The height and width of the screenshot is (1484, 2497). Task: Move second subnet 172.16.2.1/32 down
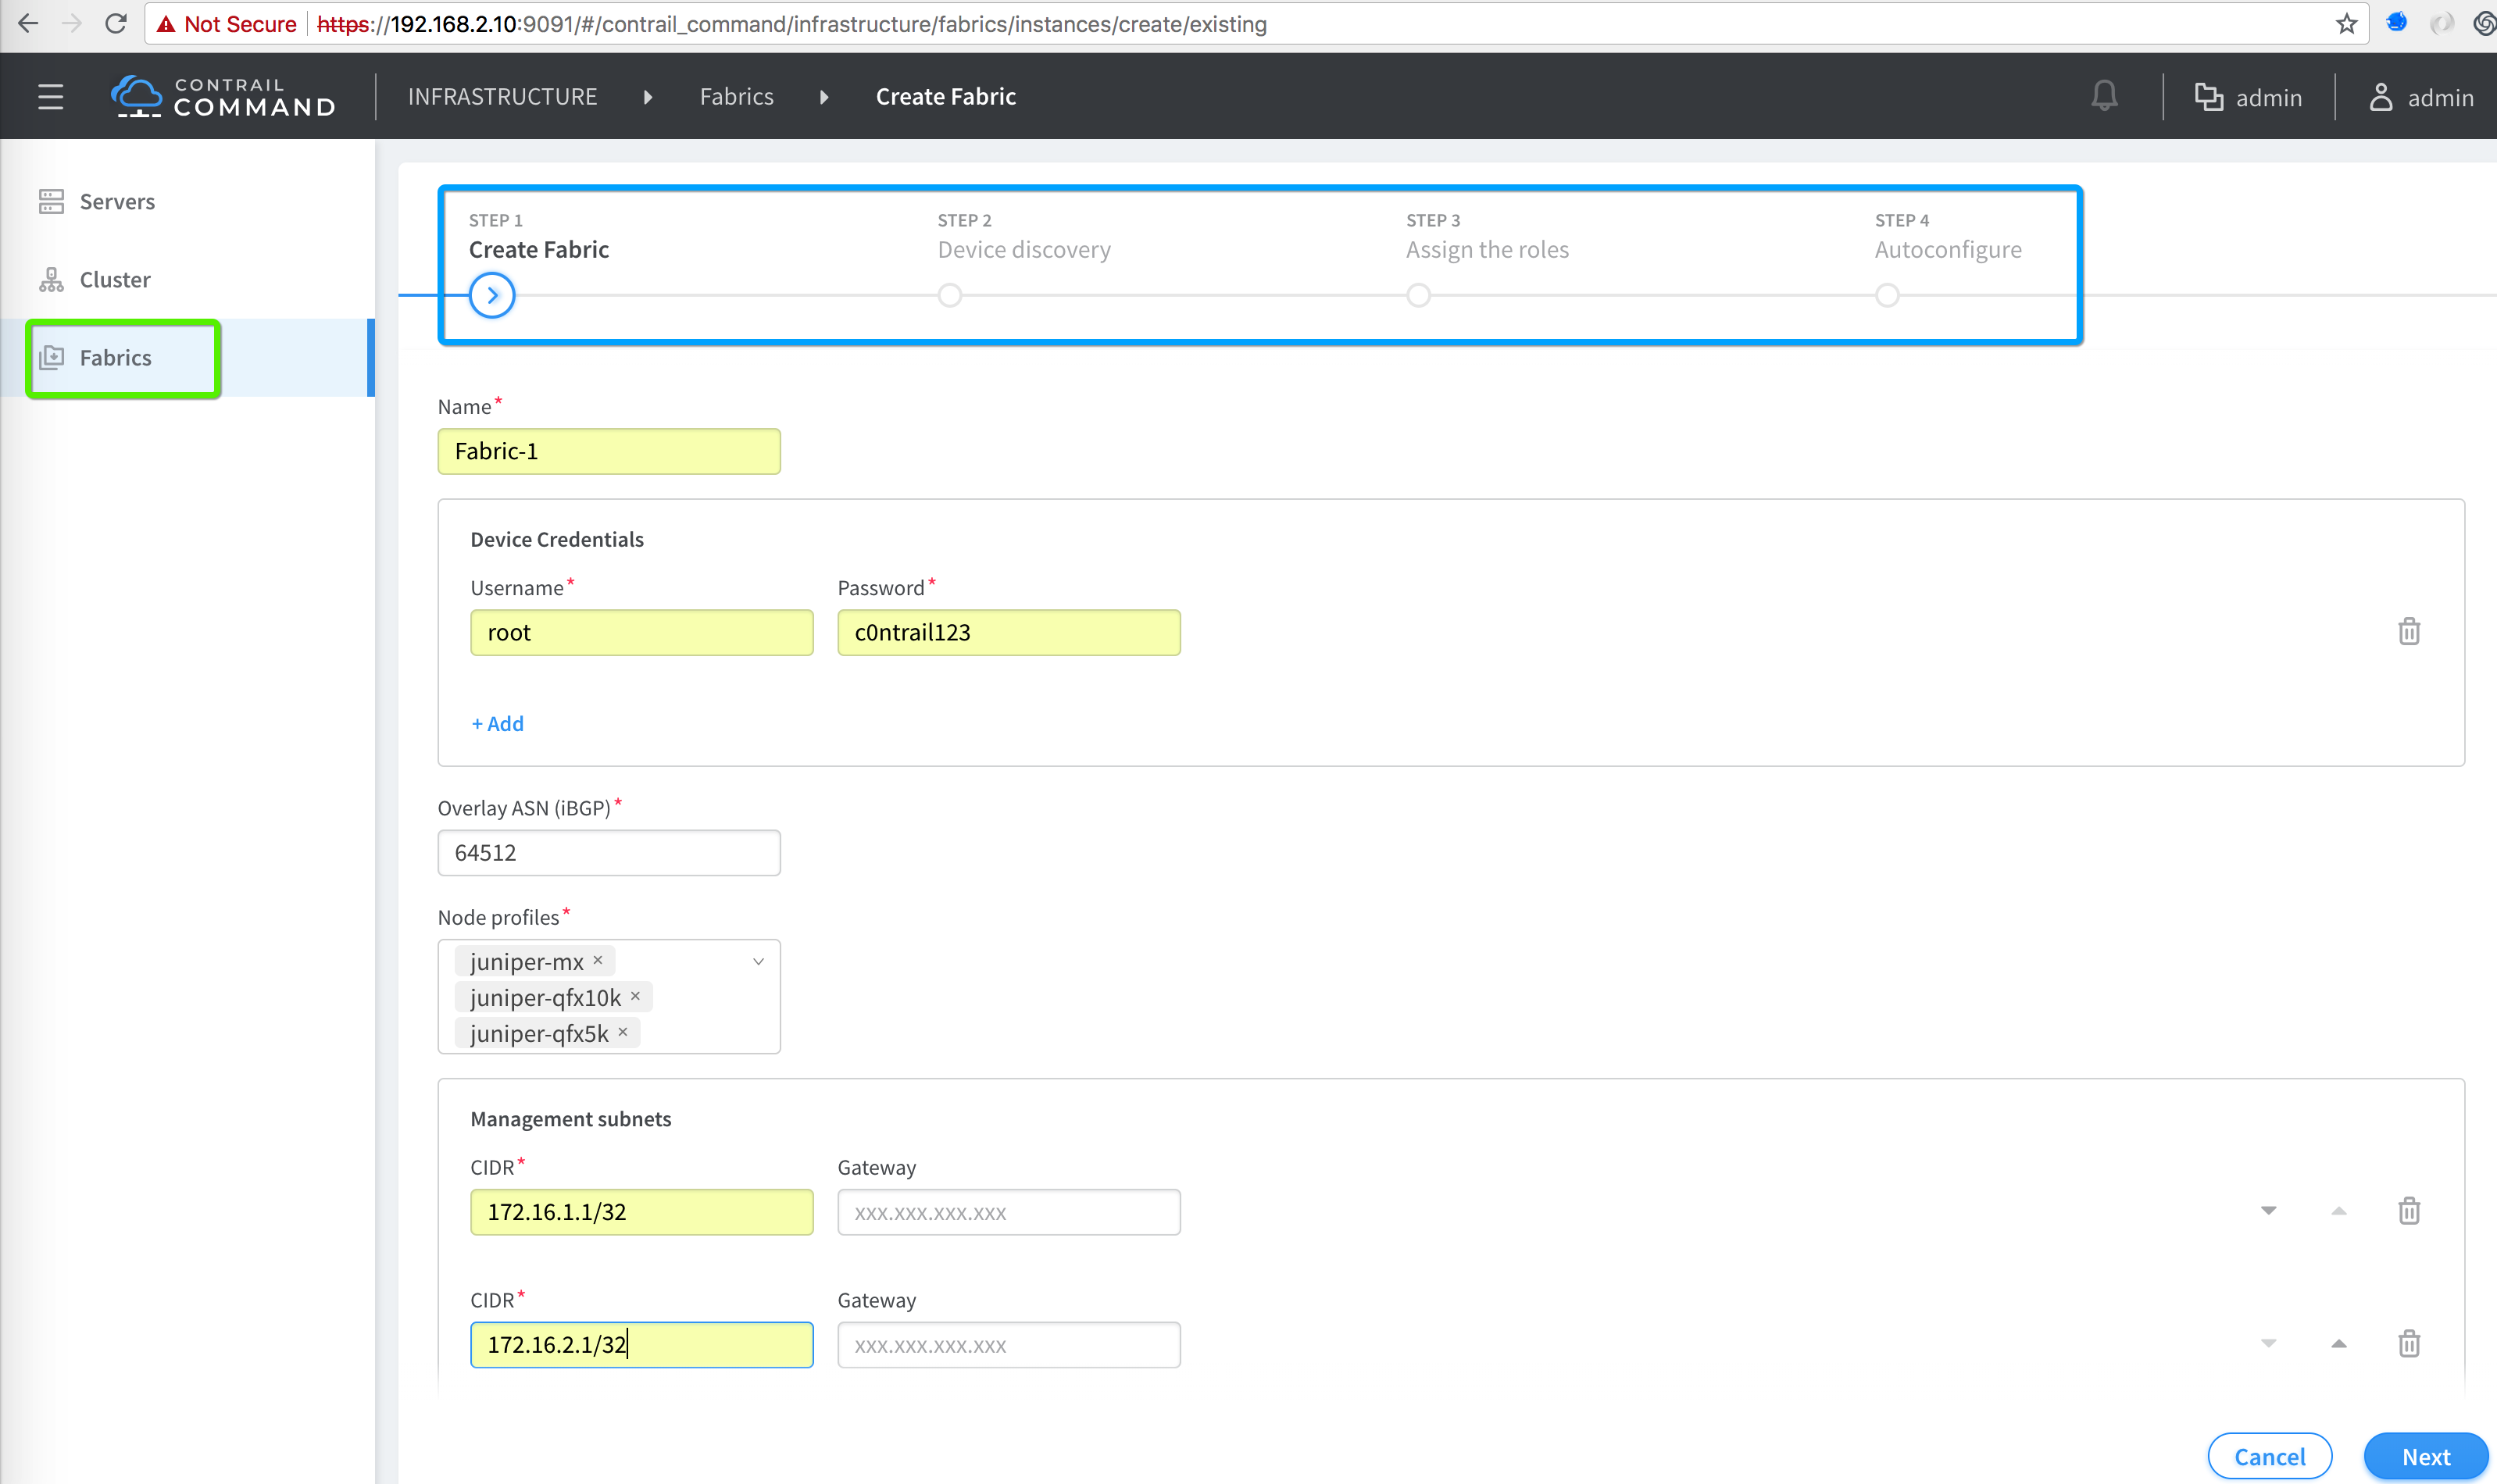click(x=2268, y=1344)
